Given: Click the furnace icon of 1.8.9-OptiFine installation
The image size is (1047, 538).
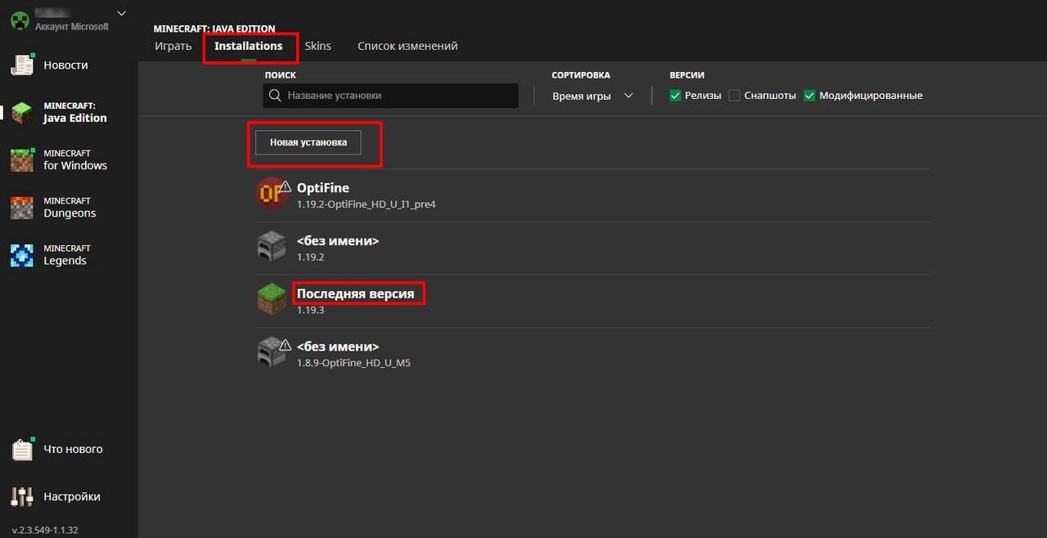Looking at the screenshot, I should click(x=271, y=352).
